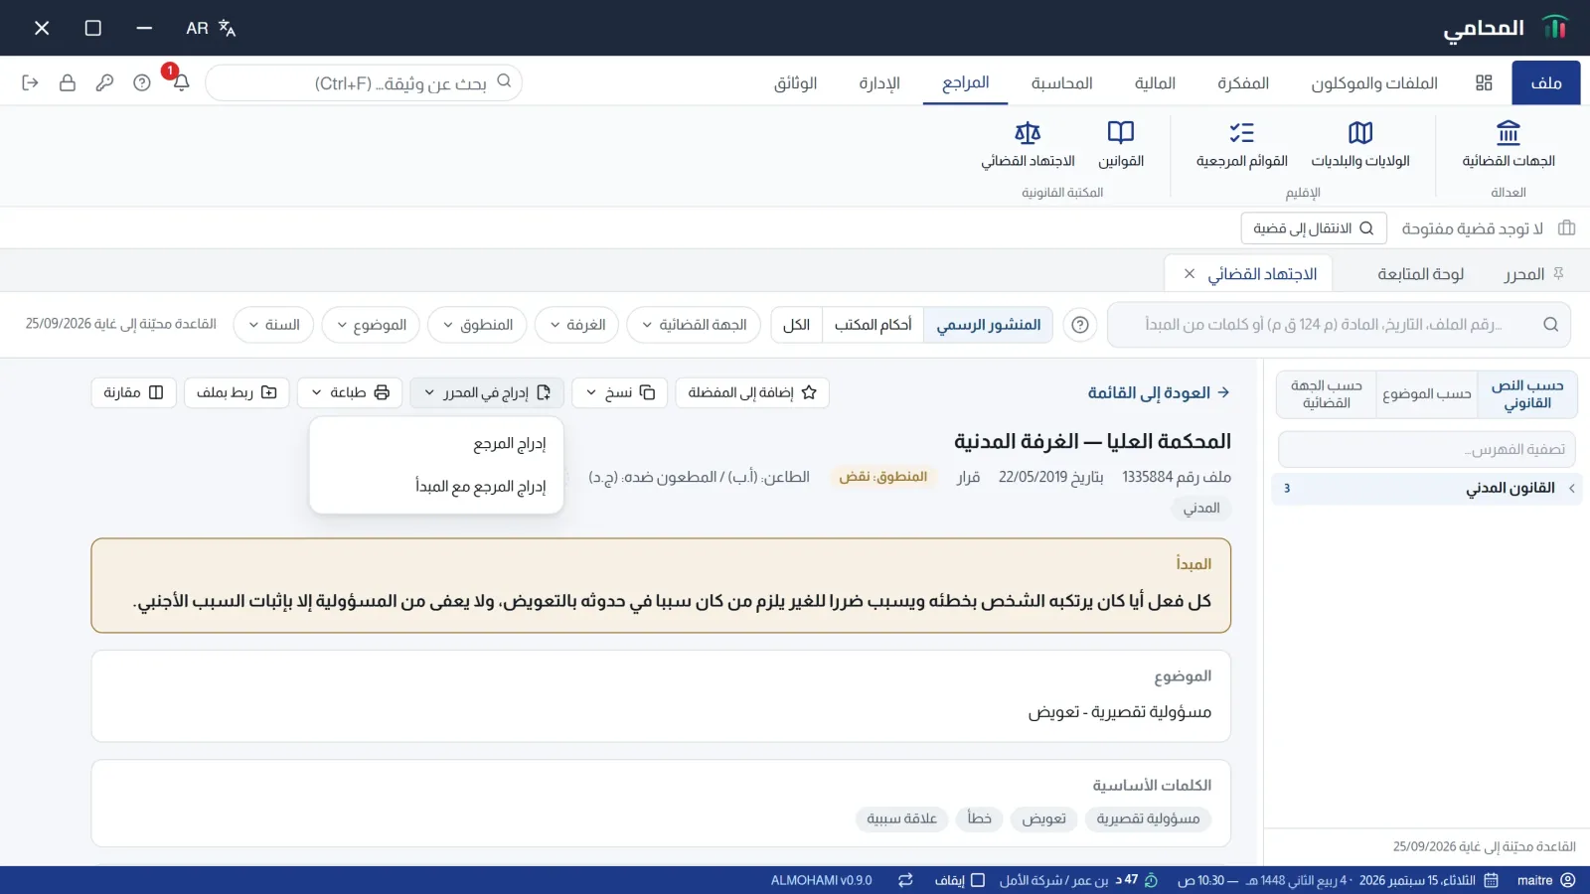Screen dimensions: 1590x894
Task: Switch index view to حسب الموضوع
Action: coord(1426,394)
